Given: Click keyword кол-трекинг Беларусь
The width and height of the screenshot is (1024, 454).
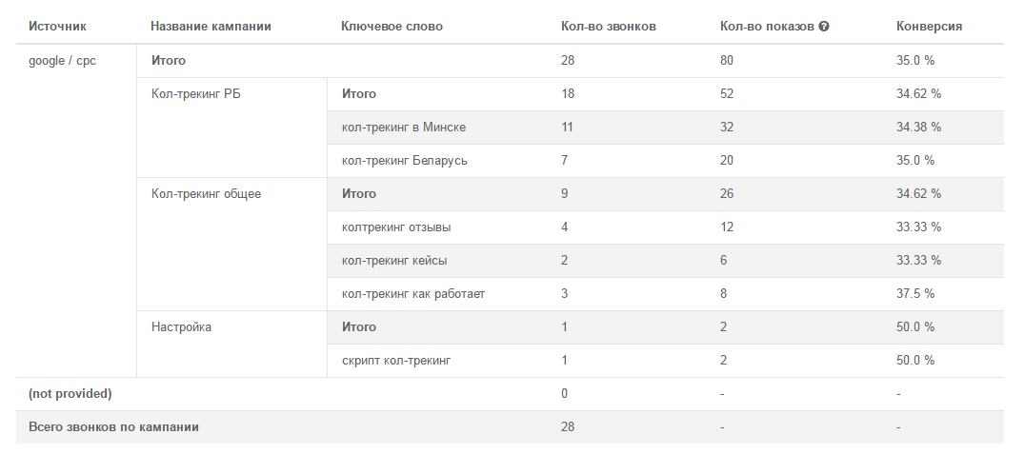Looking at the screenshot, I should click(404, 161).
